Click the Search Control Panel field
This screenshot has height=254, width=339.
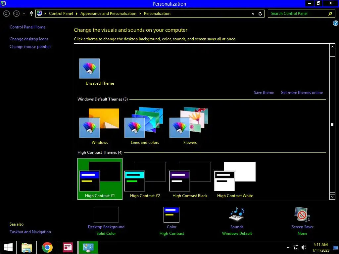(x=301, y=14)
